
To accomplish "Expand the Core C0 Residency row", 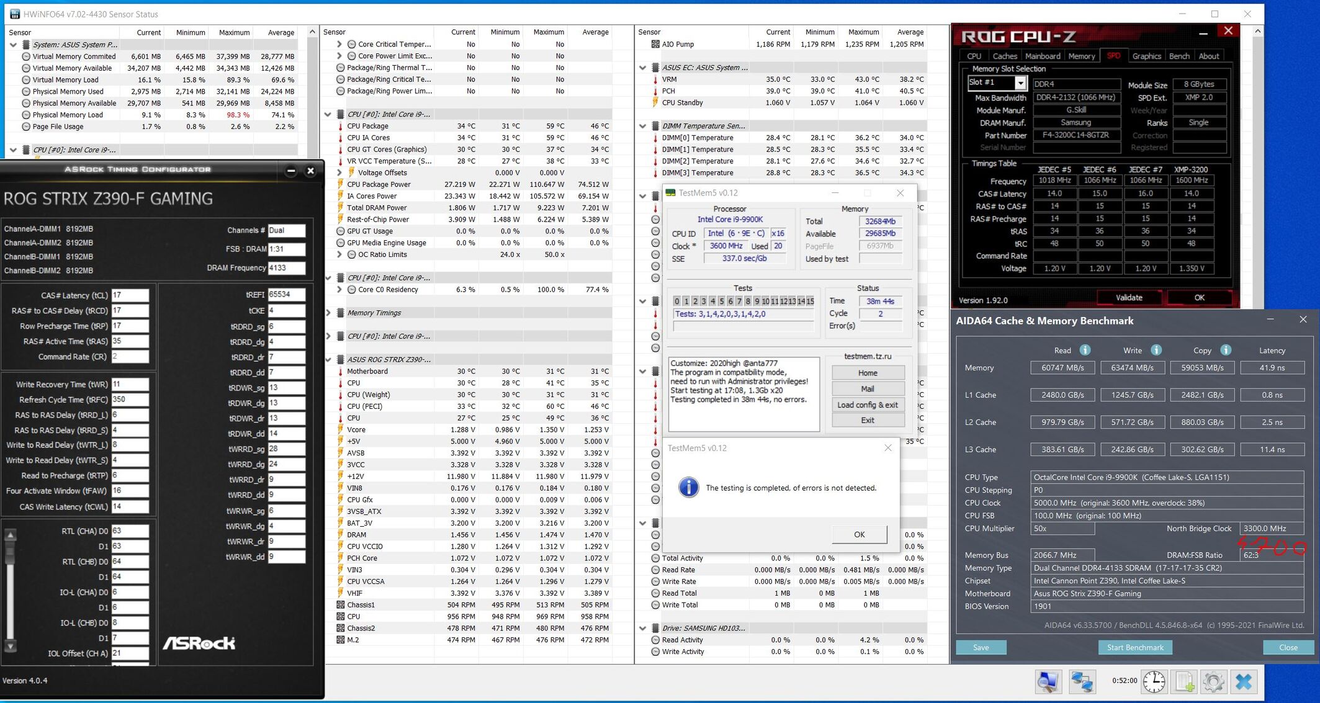I will 339,289.
